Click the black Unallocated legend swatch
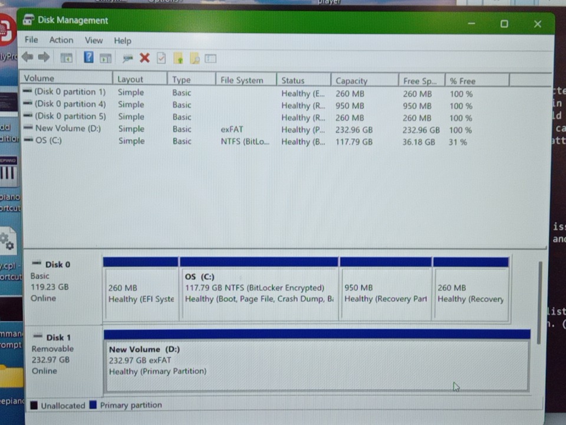Screen dimensions: 566x425 34,405
